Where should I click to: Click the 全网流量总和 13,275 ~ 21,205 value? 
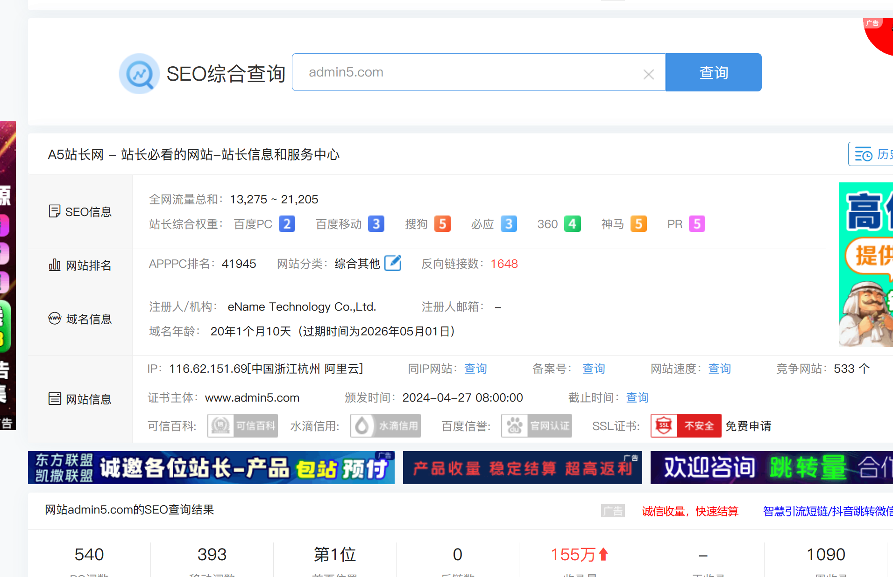[274, 200]
